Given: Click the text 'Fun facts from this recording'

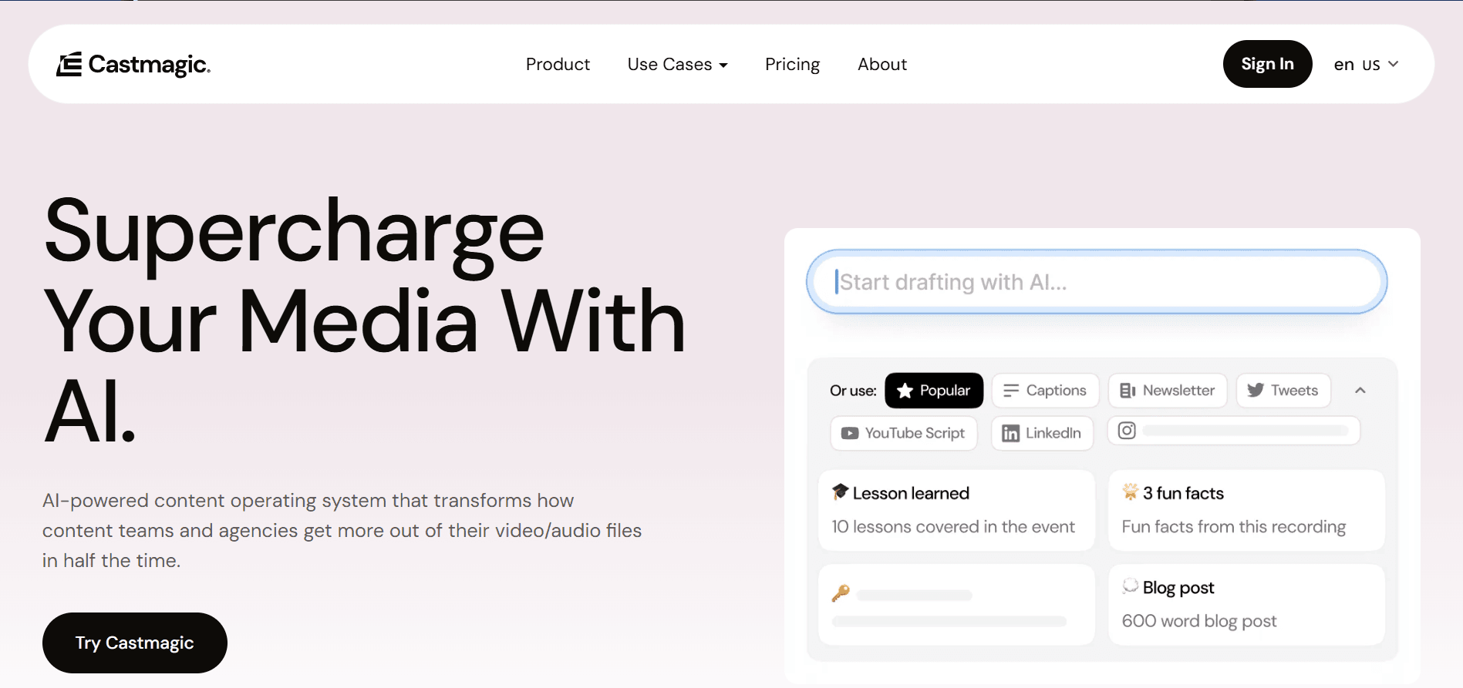Looking at the screenshot, I should click(1234, 527).
